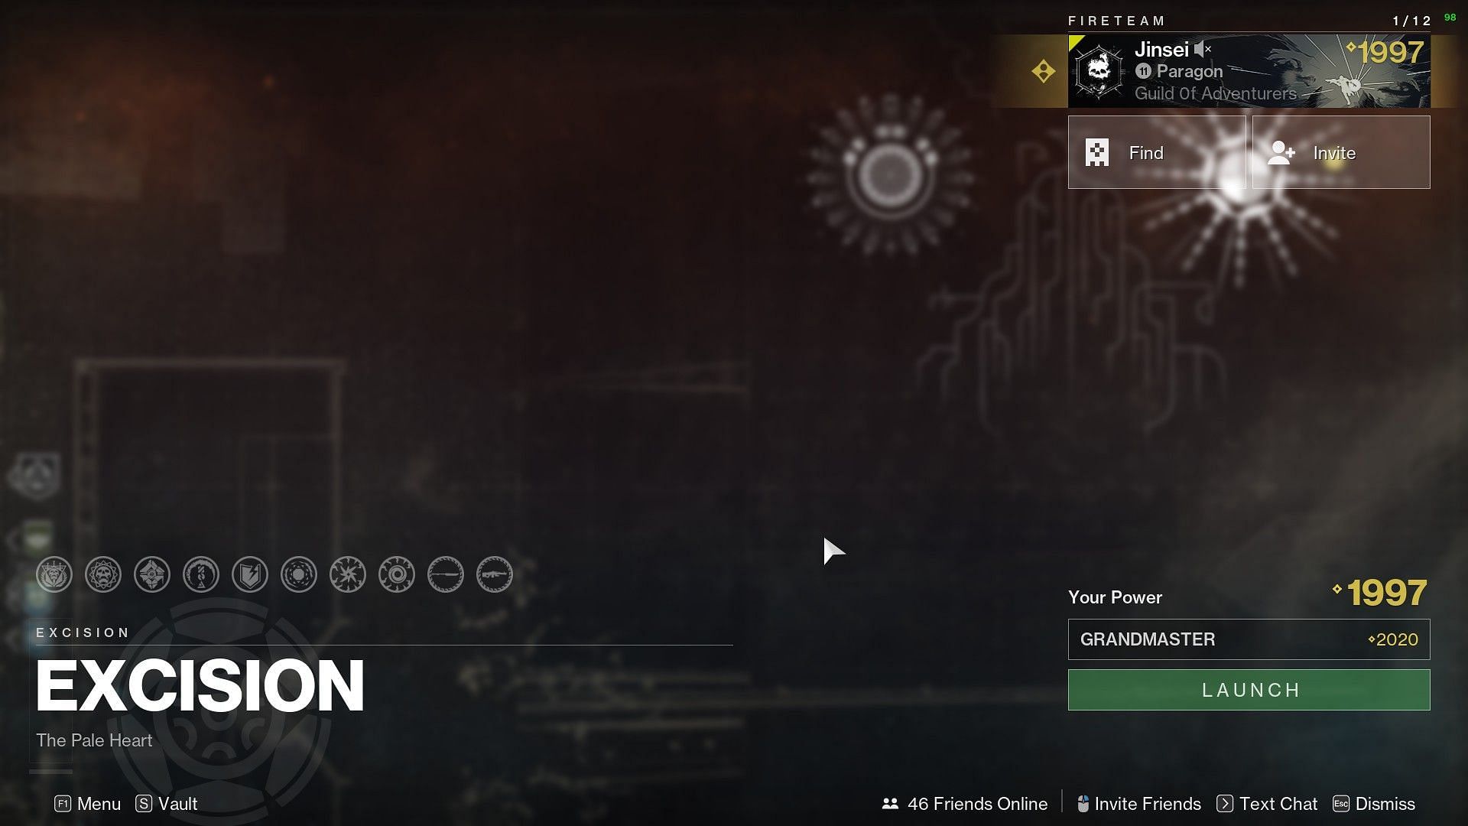Click the shield modifier icon

249,574
